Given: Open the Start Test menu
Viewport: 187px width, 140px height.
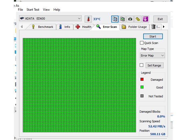Looking at the screenshot, I should click(x=33, y=10).
